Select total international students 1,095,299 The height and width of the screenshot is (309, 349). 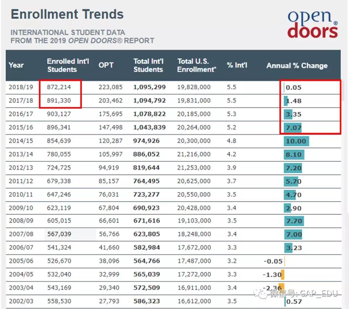149,87
